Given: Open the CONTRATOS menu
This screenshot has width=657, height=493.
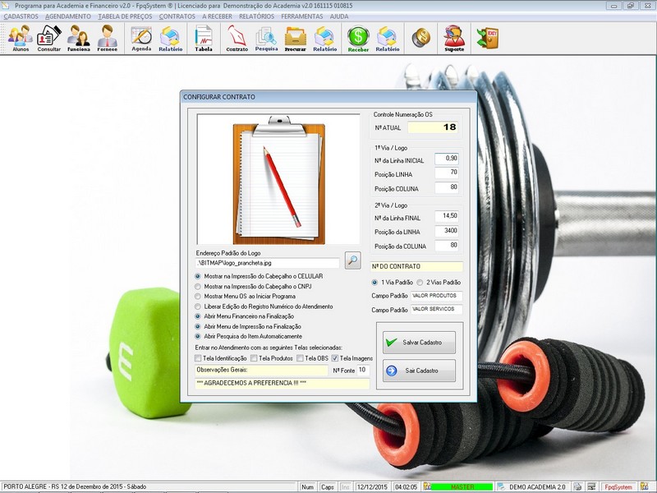Looking at the screenshot, I should 177,16.
